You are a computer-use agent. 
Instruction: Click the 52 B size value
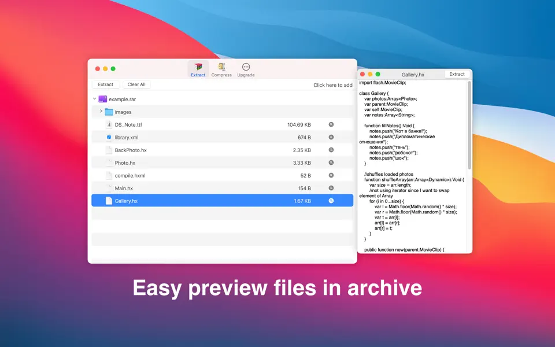coord(305,176)
